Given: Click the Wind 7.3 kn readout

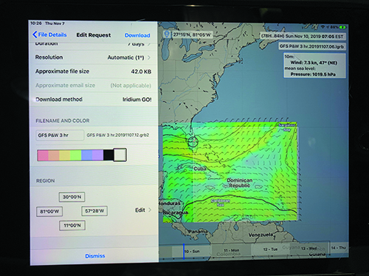Looking at the screenshot, I should (314, 63).
